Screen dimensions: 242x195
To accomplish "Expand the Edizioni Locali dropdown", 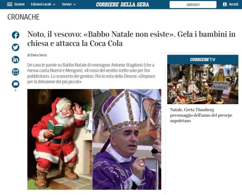I will click(43, 4).
